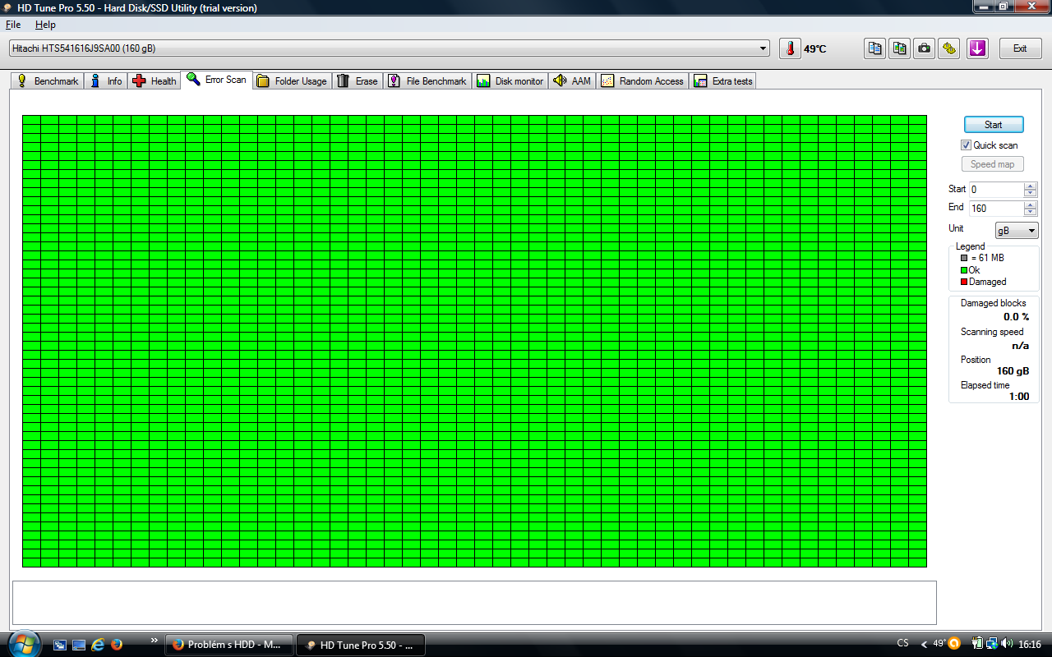
Task: Open the Erase tab
Action: click(358, 80)
